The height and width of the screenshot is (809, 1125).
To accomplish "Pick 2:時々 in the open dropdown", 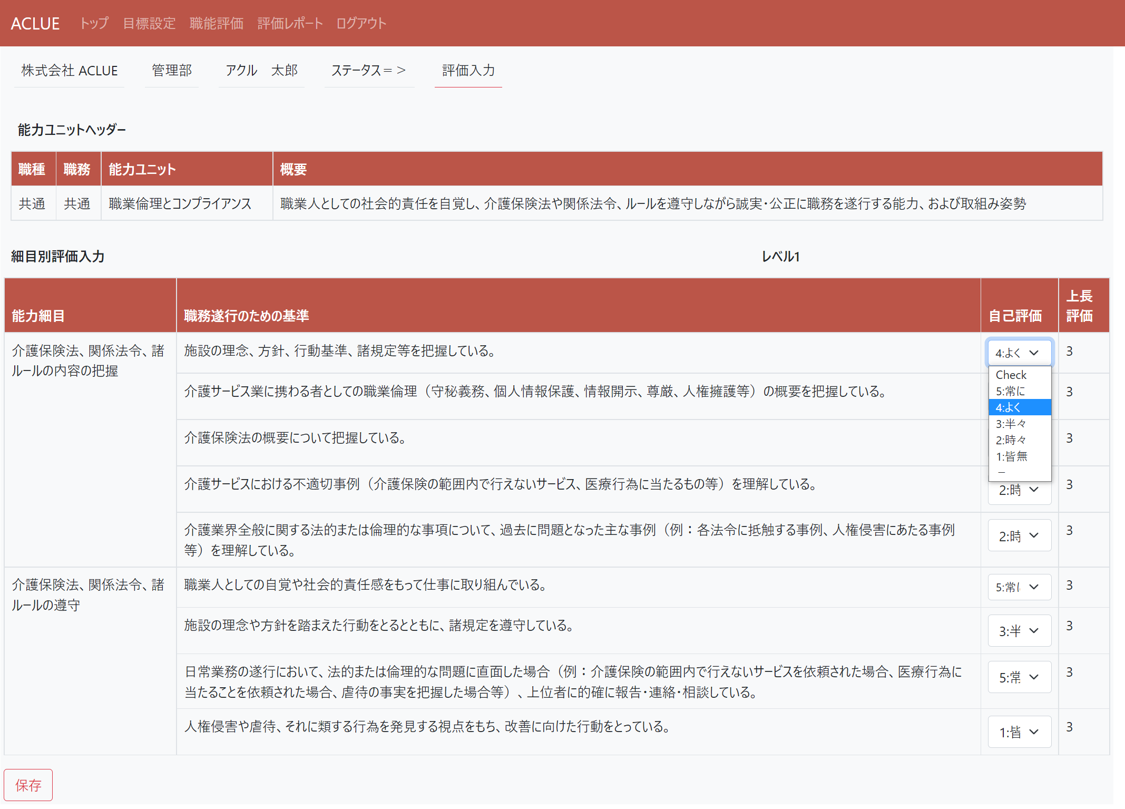I will click(1018, 440).
